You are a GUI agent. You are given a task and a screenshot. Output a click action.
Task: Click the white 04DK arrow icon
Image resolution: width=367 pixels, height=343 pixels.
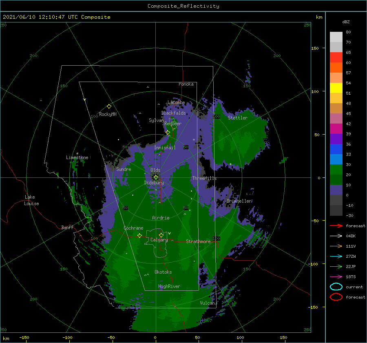coord(336,236)
